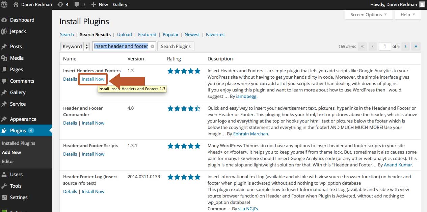This screenshot has width=427, height=212.
Task: Open Installed Plugins submenu item
Action: (x=19, y=143)
